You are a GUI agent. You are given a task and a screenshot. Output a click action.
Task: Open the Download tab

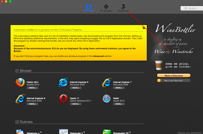88,8
